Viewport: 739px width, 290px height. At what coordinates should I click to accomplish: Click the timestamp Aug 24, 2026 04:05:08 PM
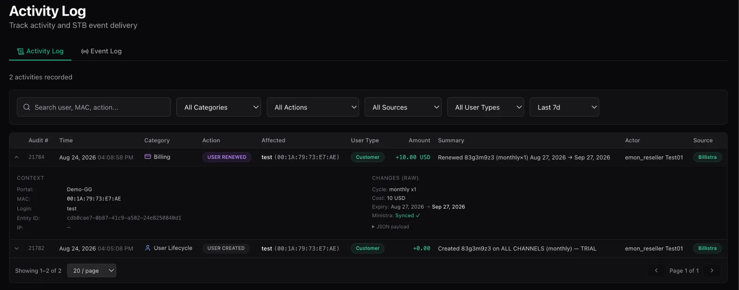[x=96, y=249]
